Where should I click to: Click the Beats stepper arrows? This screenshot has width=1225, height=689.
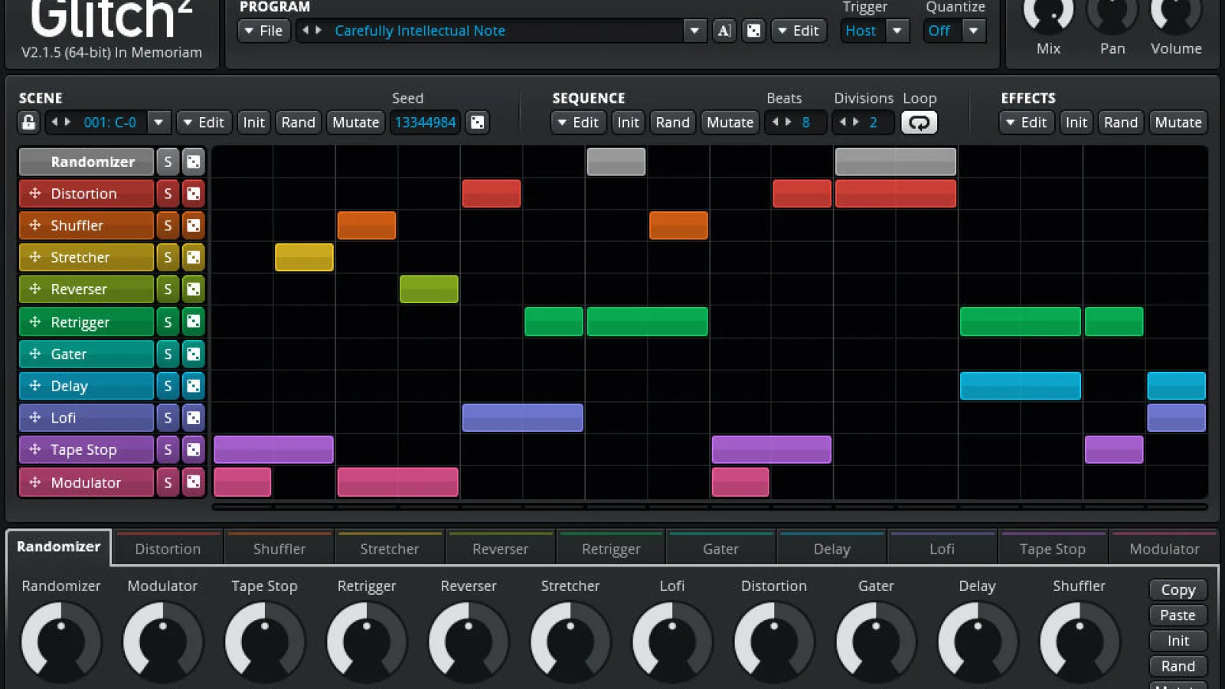click(782, 122)
